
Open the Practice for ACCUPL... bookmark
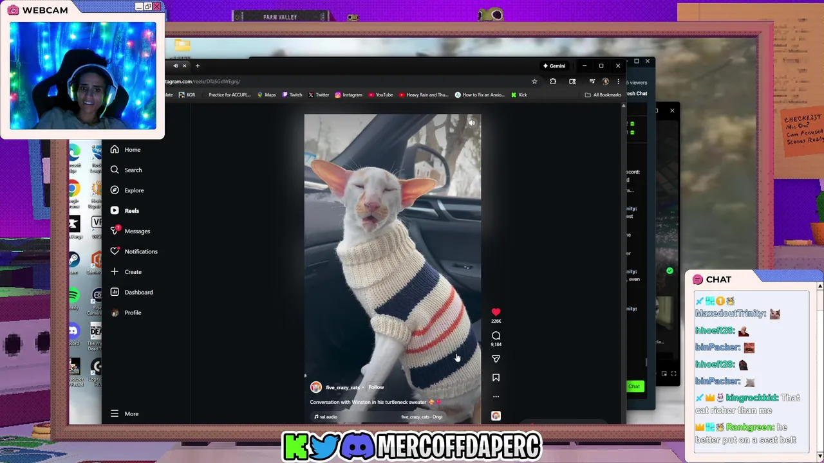226,95
